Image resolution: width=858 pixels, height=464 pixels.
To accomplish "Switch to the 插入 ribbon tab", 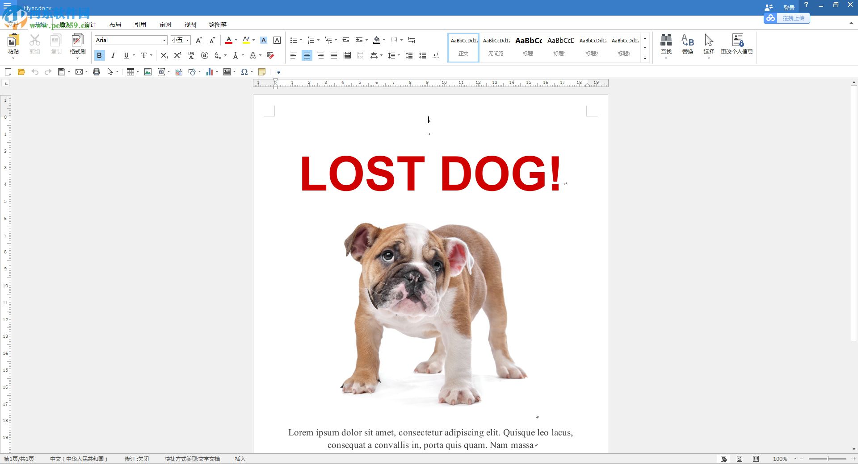I will pos(64,25).
